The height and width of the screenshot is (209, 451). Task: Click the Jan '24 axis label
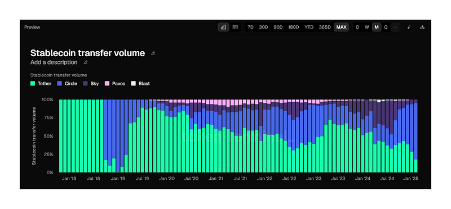(362, 178)
